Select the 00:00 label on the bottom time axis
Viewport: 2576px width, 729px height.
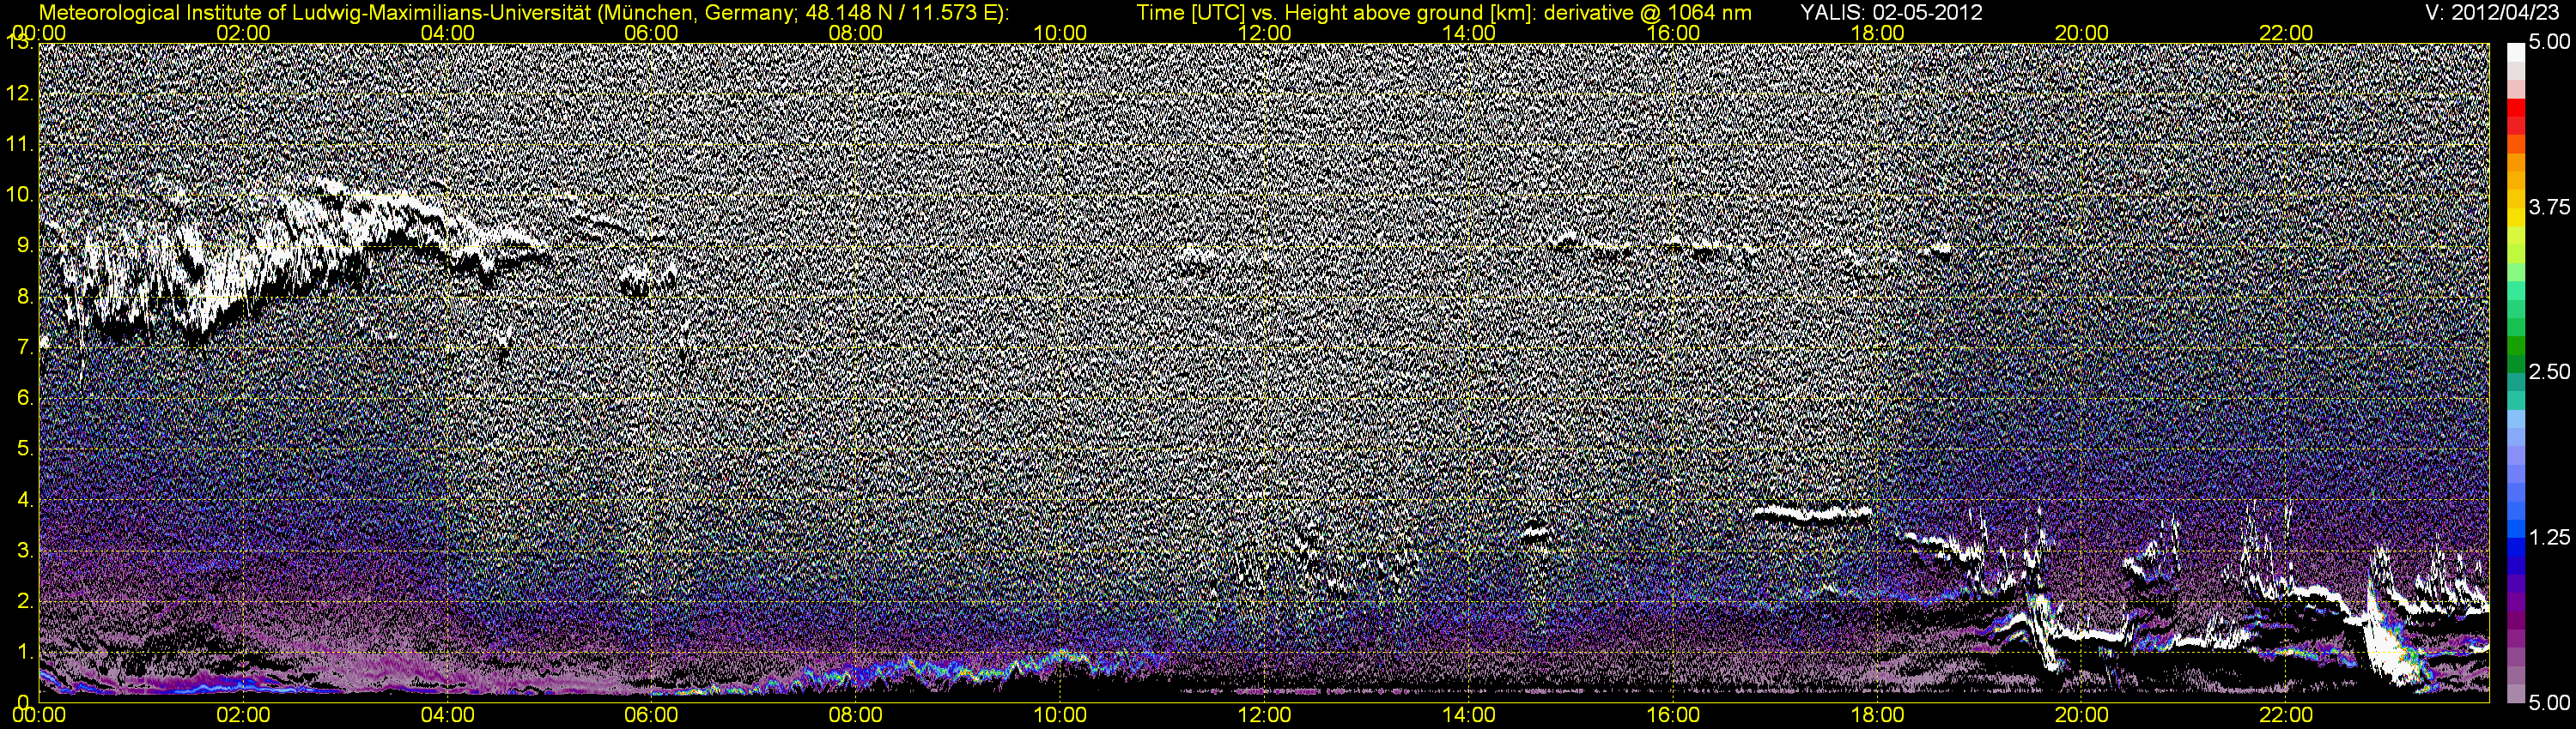tap(39, 716)
